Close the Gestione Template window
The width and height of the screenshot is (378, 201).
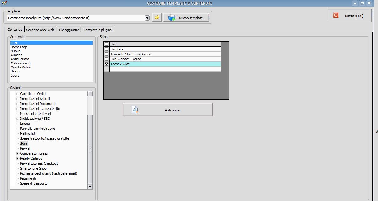pos(369,3)
